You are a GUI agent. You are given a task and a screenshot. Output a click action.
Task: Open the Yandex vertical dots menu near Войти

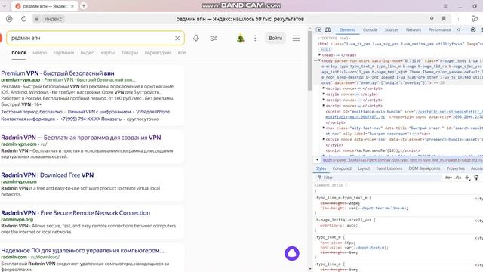[255, 39]
